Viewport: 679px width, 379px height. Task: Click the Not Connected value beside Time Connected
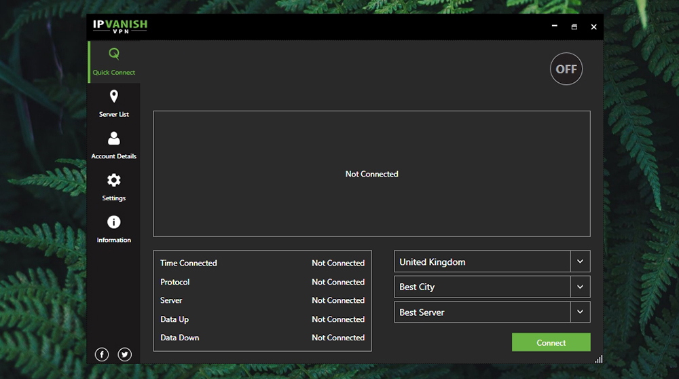[x=338, y=263]
